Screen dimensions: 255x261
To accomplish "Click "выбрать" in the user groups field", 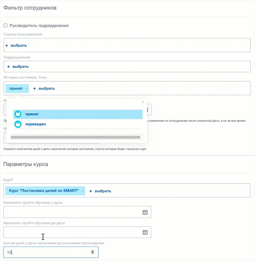I will [x=19, y=45].
